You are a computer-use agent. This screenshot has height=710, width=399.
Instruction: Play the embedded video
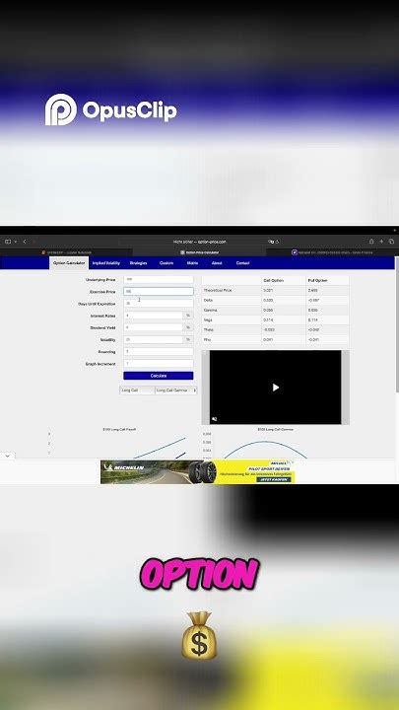276,388
